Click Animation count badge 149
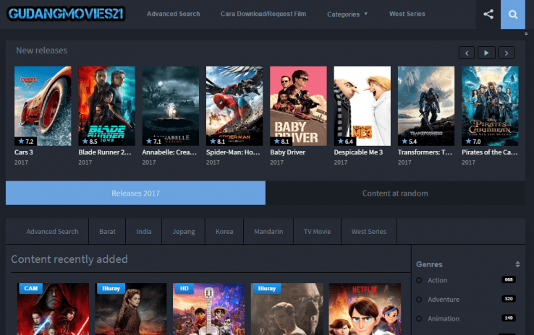 pos(509,318)
